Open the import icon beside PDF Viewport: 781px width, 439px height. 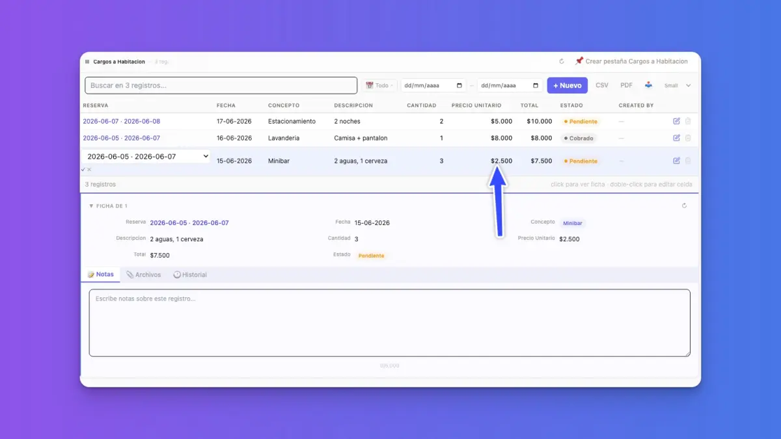[x=648, y=85]
